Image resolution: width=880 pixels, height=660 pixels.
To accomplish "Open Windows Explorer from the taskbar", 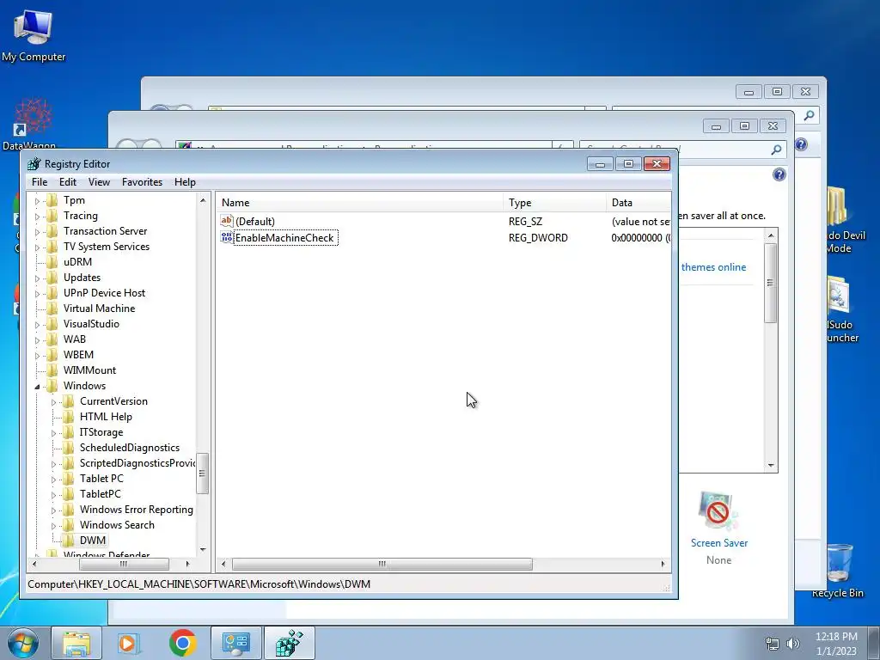I will tap(76, 643).
